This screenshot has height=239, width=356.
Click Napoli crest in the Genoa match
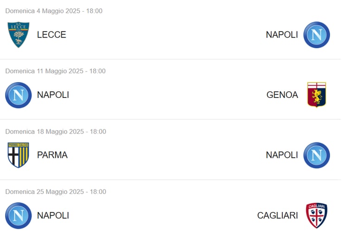click(x=19, y=95)
